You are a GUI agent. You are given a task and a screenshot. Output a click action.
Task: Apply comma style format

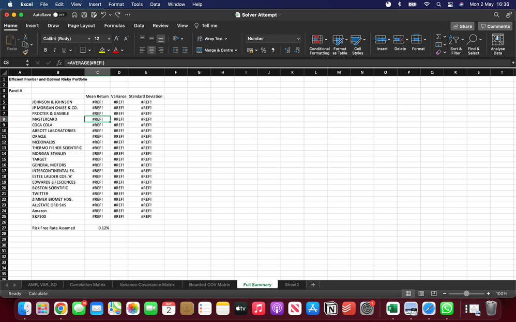(x=273, y=50)
